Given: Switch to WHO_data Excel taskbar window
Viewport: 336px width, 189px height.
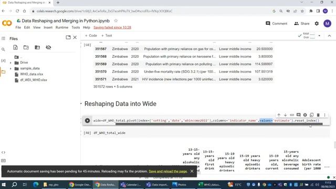Looking at the screenshot, I should [209, 184].
